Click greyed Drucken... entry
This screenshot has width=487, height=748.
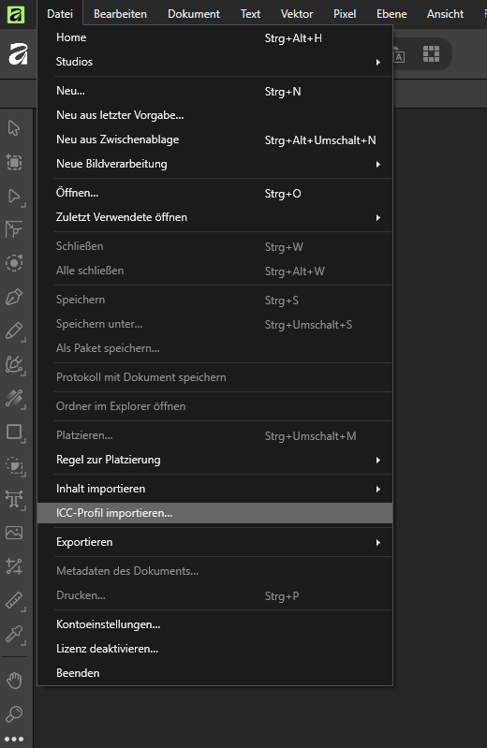[214, 595]
